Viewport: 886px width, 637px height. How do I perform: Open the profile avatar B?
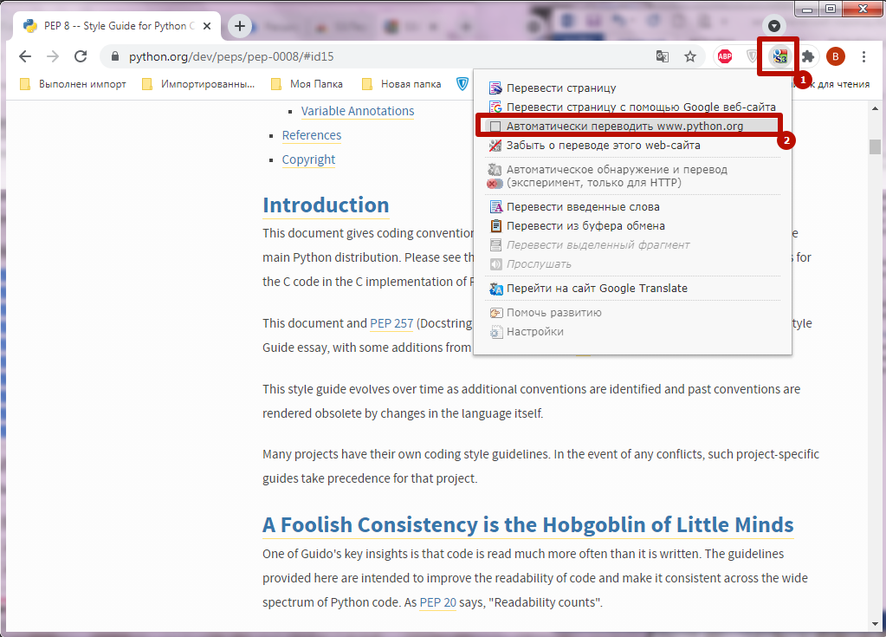point(836,56)
